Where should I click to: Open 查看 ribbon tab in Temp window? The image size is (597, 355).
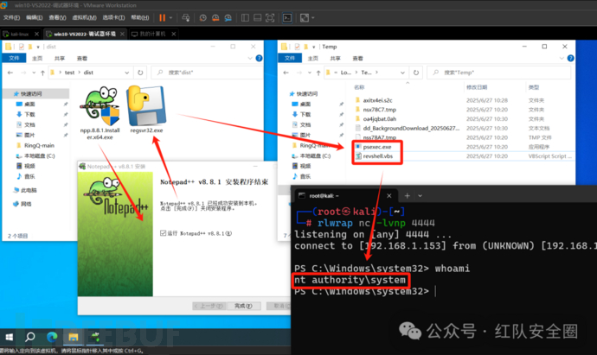click(x=357, y=58)
